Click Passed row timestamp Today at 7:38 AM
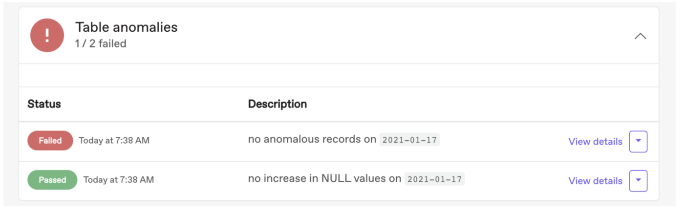Image resolution: width=684 pixels, height=213 pixels. [119, 180]
